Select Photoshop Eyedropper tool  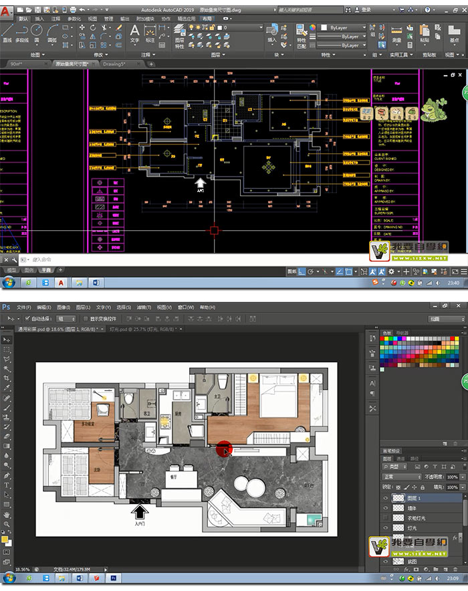click(7, 388)
